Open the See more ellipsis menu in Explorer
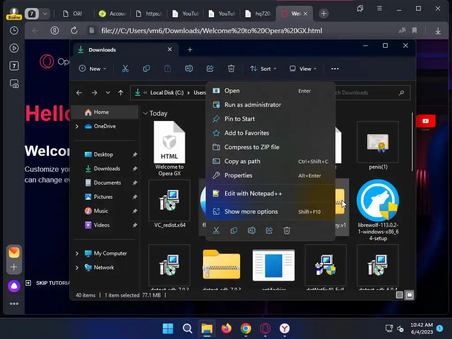The width and height of the screenshot is (452, 339). (x=335, y=68)
